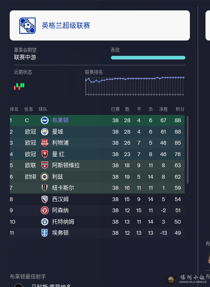Sort table by 净胜 column header

pyautogui.click(x=164, y=109)
